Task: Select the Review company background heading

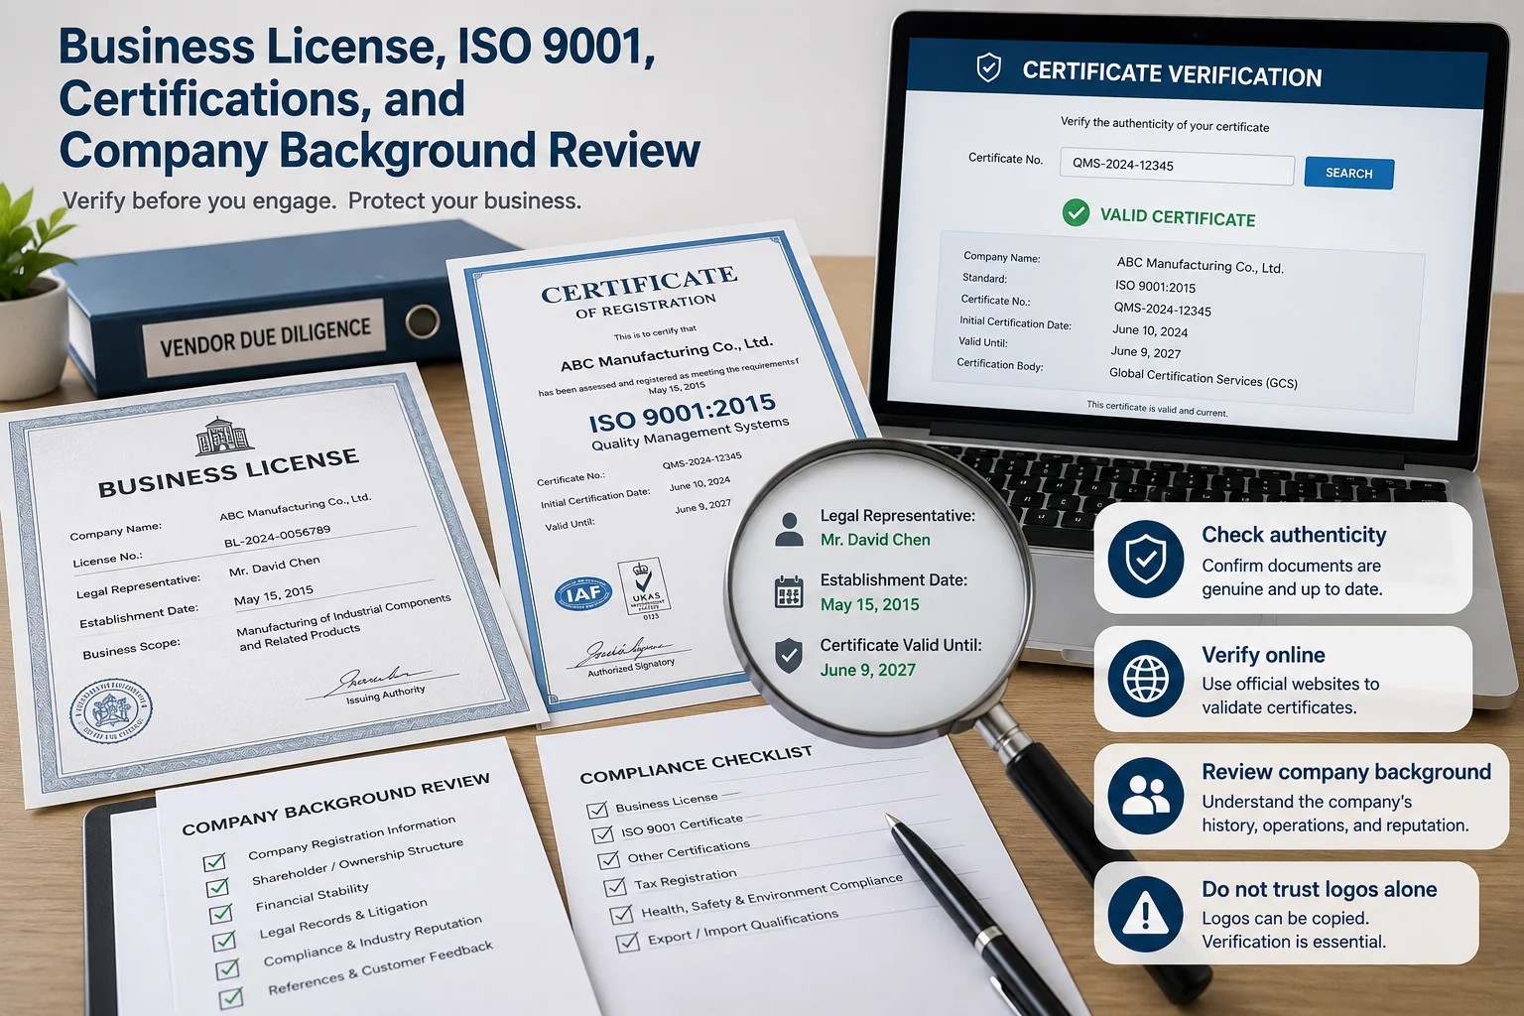Action: pyautogui.click(x=1346, y=772)
